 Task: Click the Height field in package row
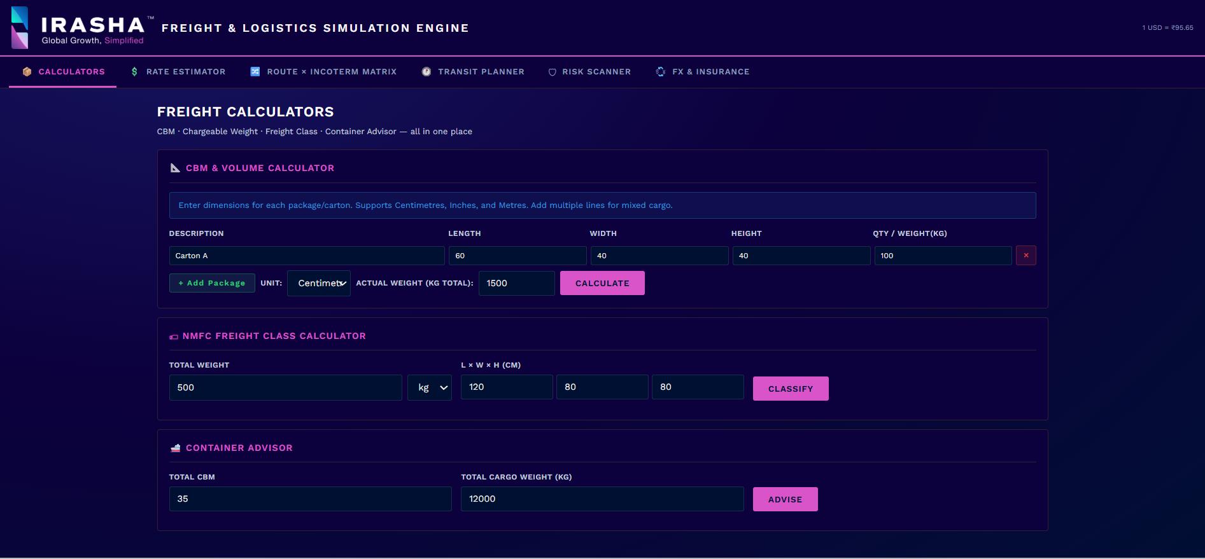(801, 256)
